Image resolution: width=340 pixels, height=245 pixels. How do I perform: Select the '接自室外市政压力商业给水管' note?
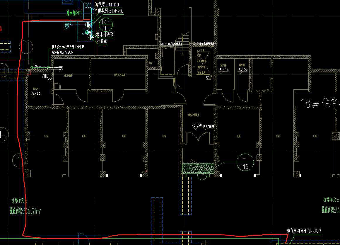click(68, 47)
